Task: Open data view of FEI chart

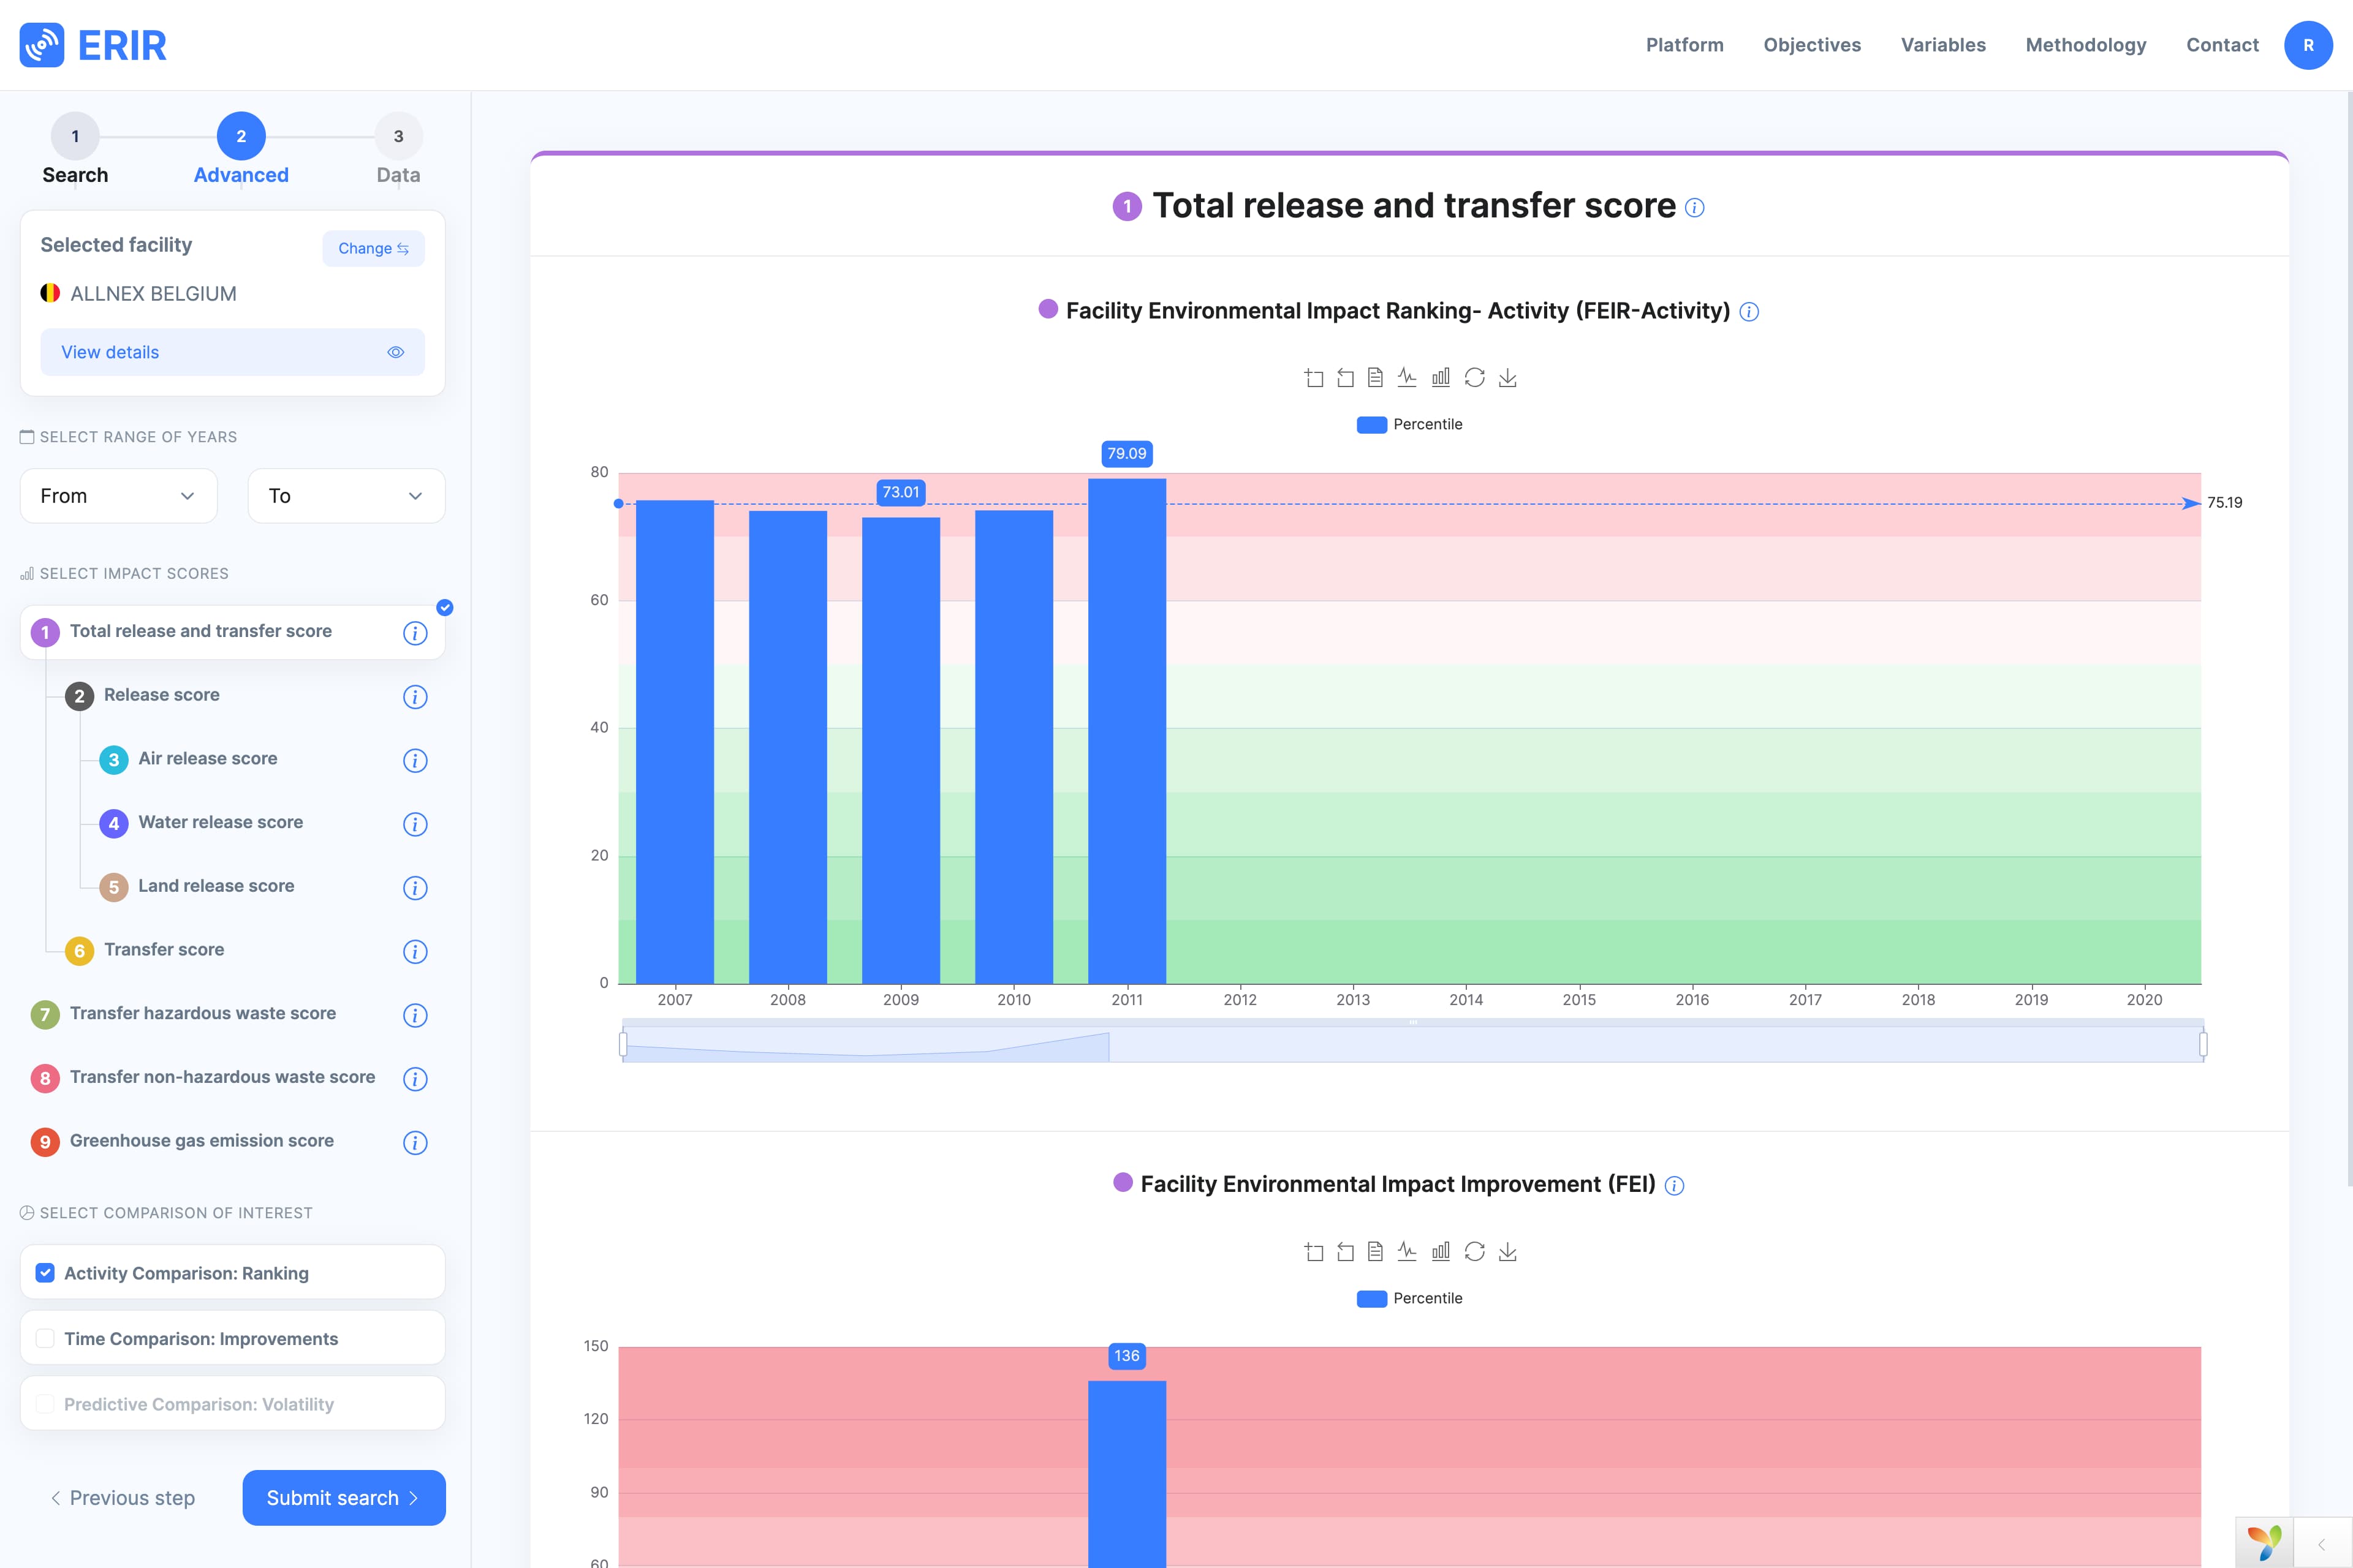Action: 1376,1251
